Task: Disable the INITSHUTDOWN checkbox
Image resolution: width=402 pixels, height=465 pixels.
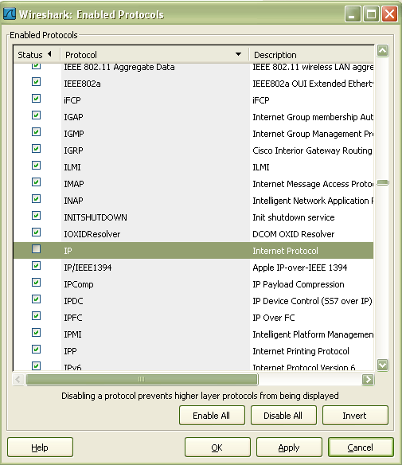Action: 36,215
